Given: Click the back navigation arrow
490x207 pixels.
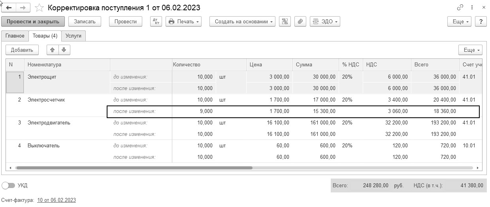Looking at the screenshot, I should (x=9, y=8).
